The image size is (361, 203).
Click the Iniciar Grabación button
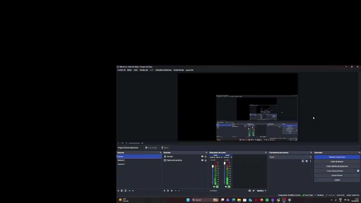coord(337,162)
